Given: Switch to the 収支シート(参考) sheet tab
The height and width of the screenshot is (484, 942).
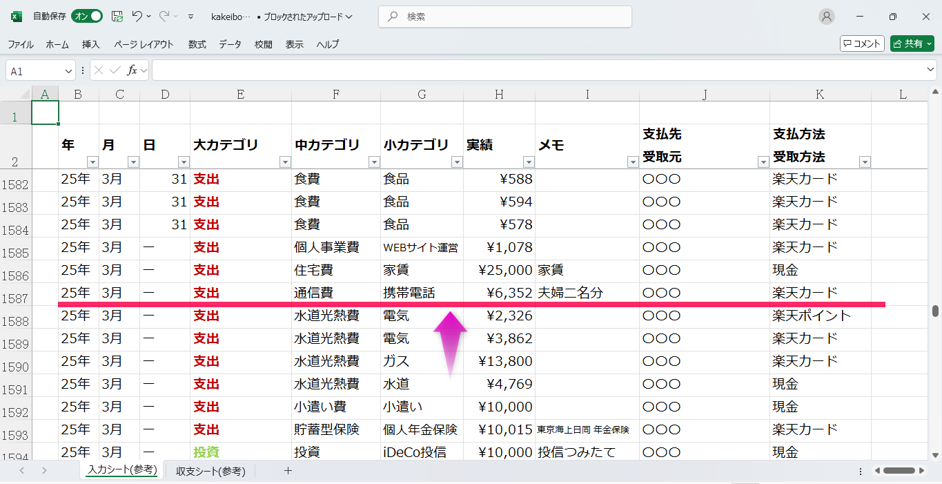Looking at the screenshot, I should (210, 471).
